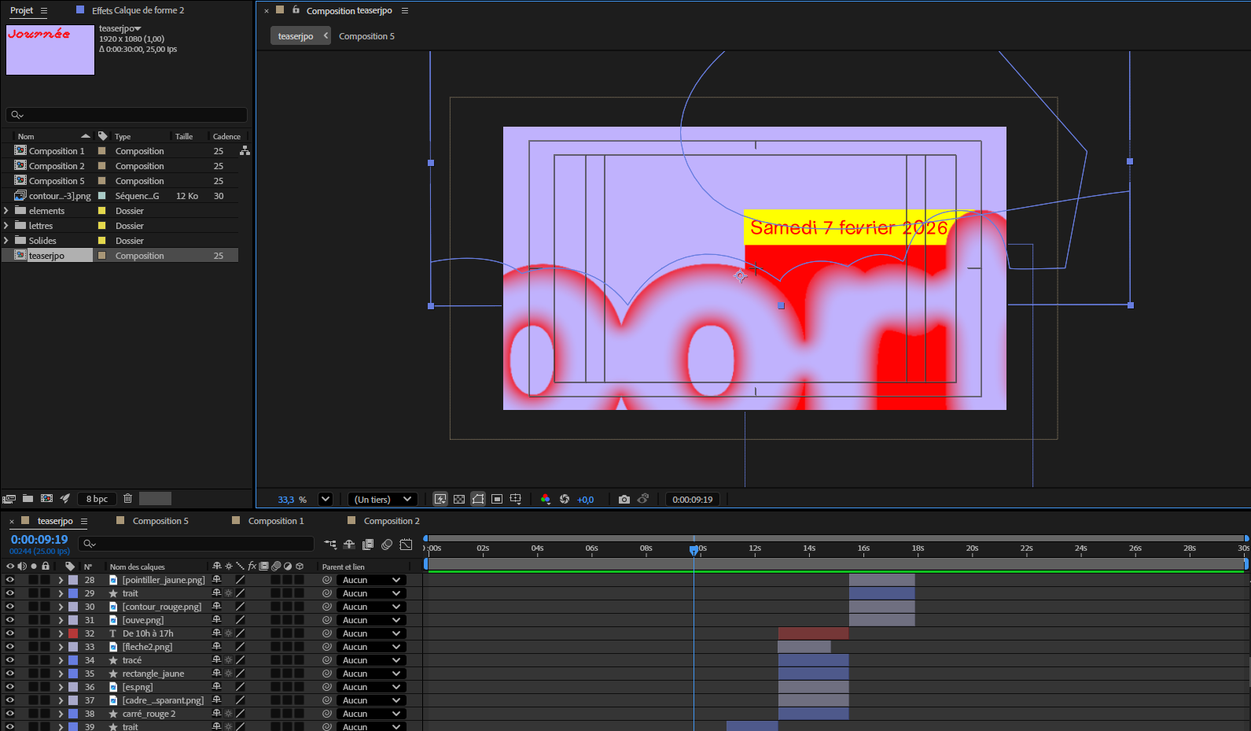
Task: Reset exposure in composition viewer
Action: 565,499
